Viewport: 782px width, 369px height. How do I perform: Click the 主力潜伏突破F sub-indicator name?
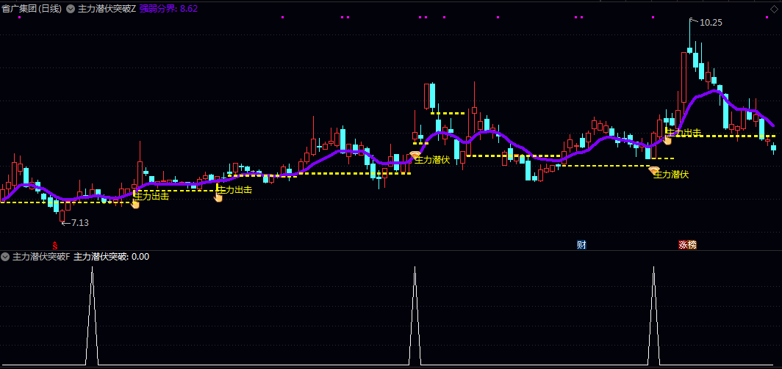(41, 257)
